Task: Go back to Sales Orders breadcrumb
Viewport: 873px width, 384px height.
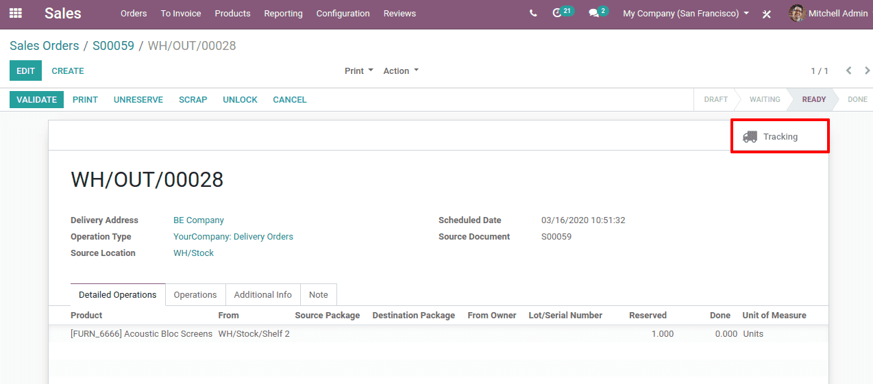Action: (45, 46)
